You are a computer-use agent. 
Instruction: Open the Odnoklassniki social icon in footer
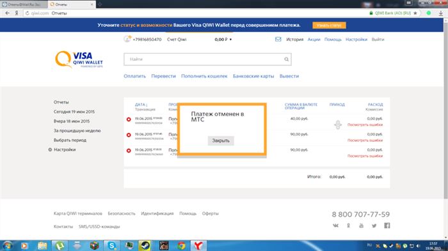point(348,225)
